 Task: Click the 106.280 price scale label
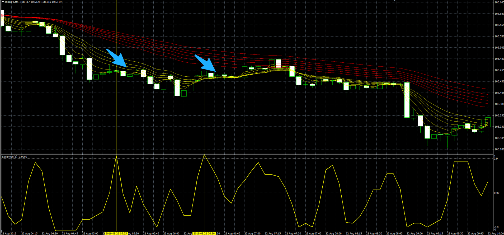coord(499,149)
